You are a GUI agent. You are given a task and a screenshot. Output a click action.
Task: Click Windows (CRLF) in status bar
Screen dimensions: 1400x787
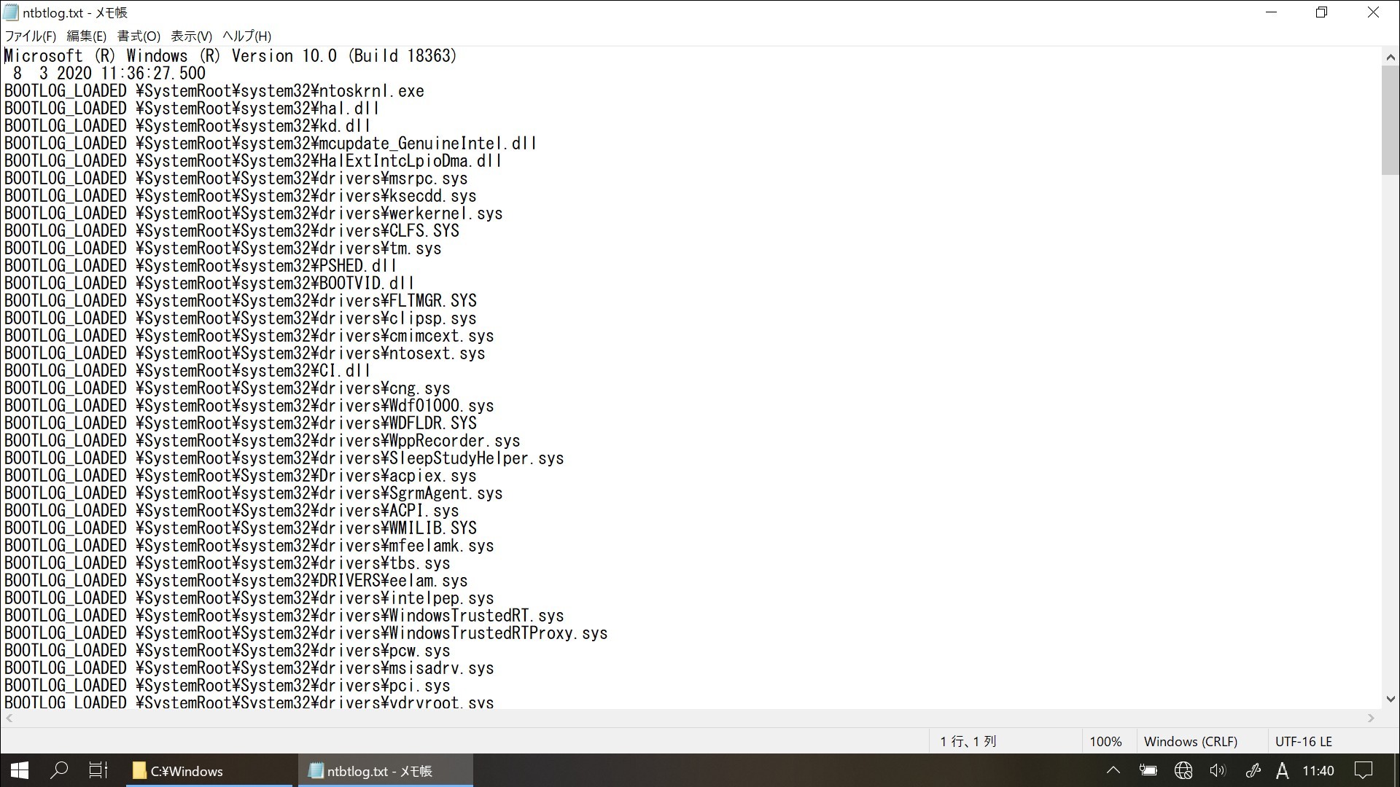click(x=1191, y=741)
